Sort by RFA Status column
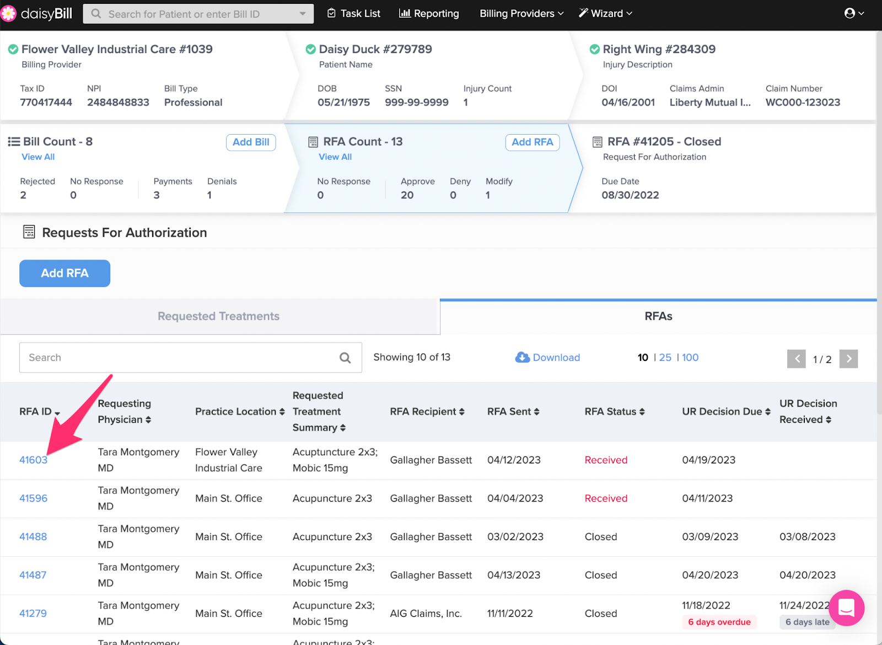This screenshot has width=882, height=645. pyautogui.click(x=642, y=412)
